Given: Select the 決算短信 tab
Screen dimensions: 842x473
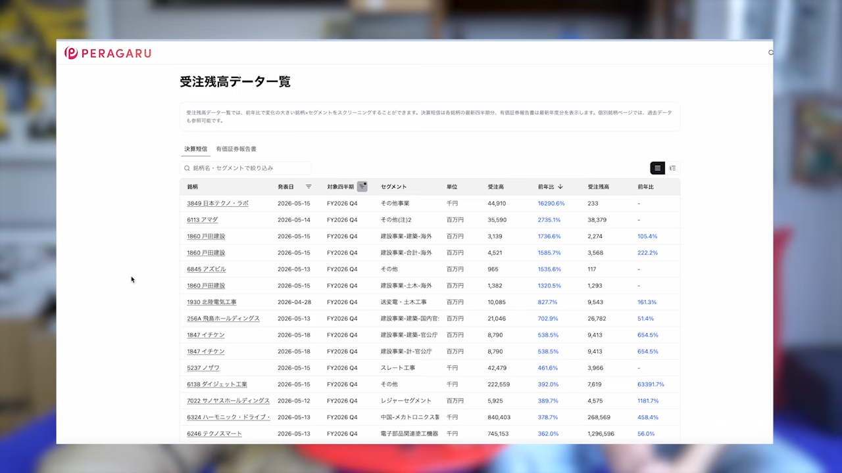Looking at the screenshot, I should pyautogui.click(x=195, y=149).
